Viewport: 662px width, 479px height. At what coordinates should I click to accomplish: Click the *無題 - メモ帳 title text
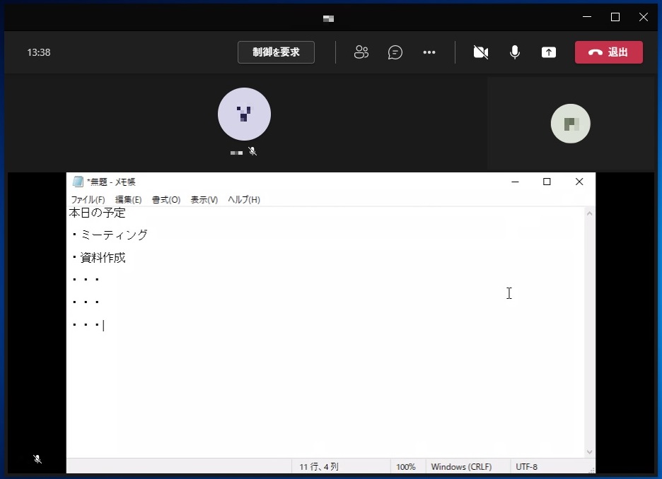tap(111, 182)
